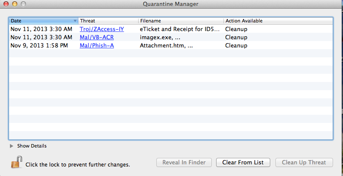Open the Troj/ZAccess-IY threat link
Viewport: 343px width, 176px height.
(x=102, y=29)
